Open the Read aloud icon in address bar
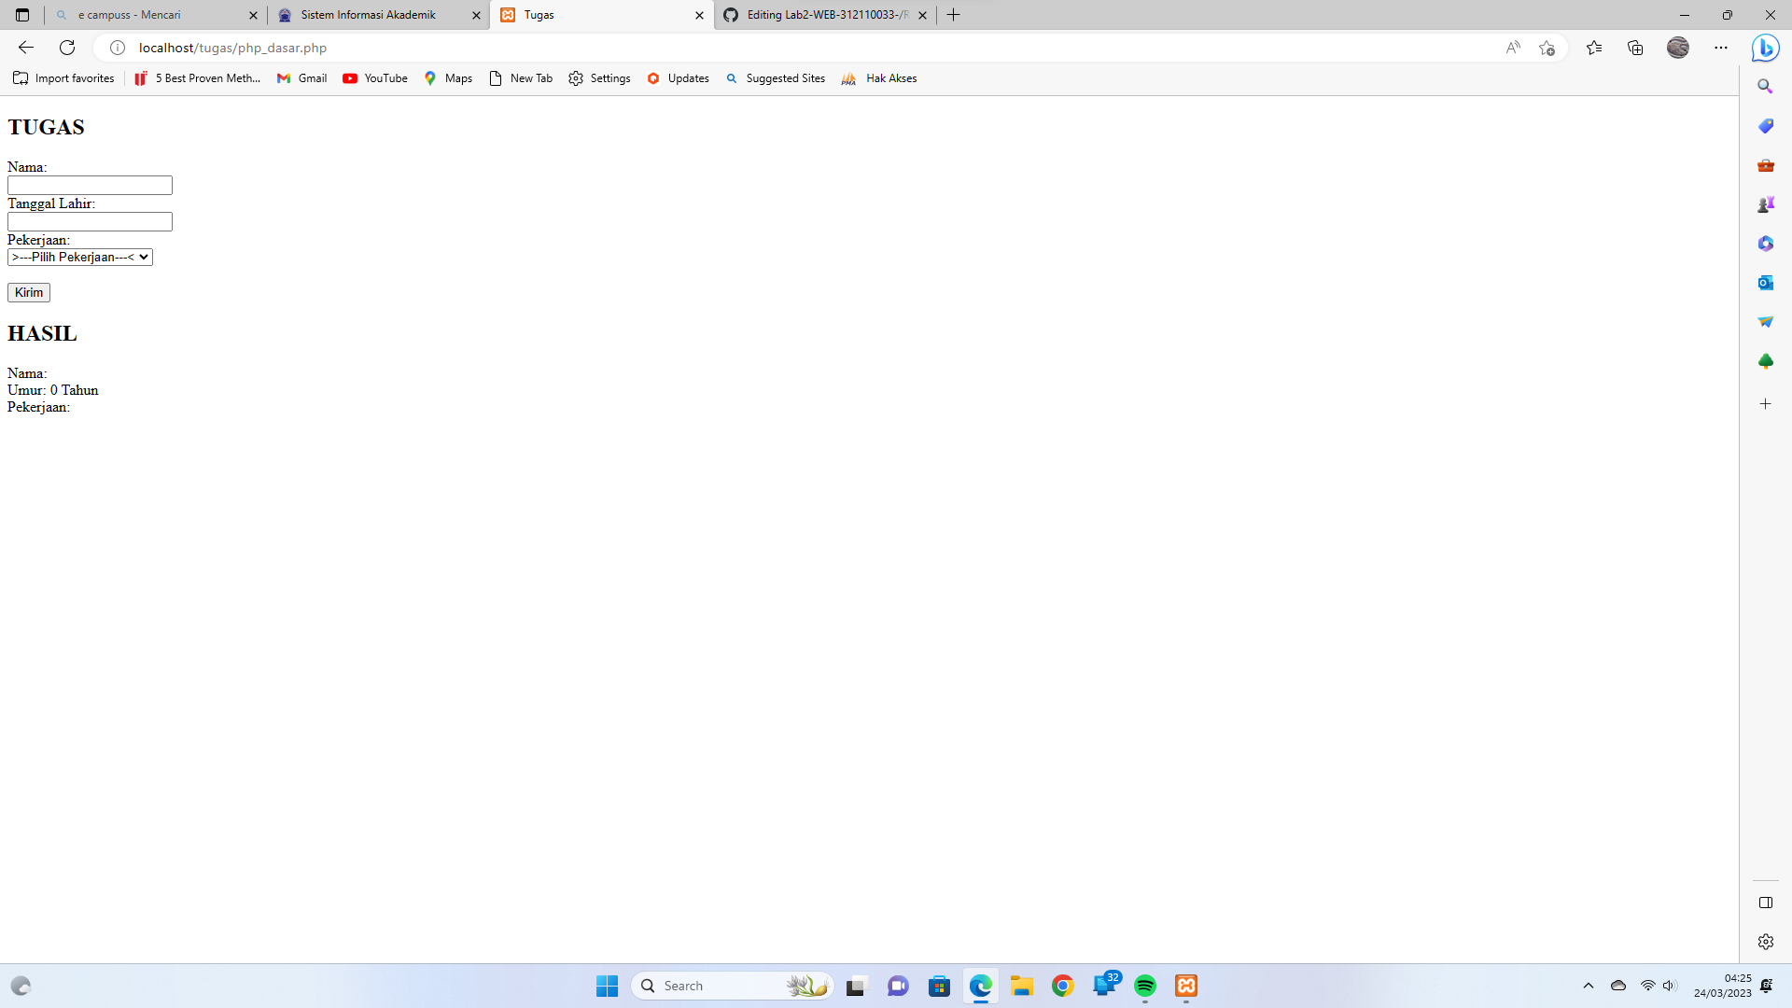Viewport: 1792px width, 1008px height. point(1513,48)
